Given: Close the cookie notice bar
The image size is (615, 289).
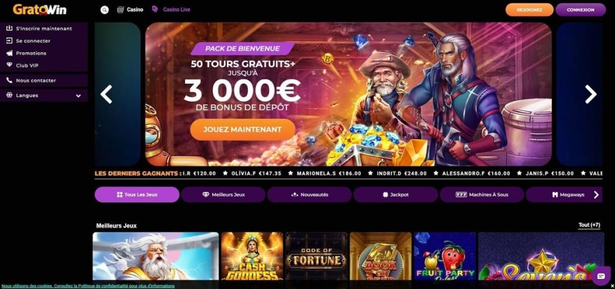Looking at the screenshot, I should tap(612, 286).
